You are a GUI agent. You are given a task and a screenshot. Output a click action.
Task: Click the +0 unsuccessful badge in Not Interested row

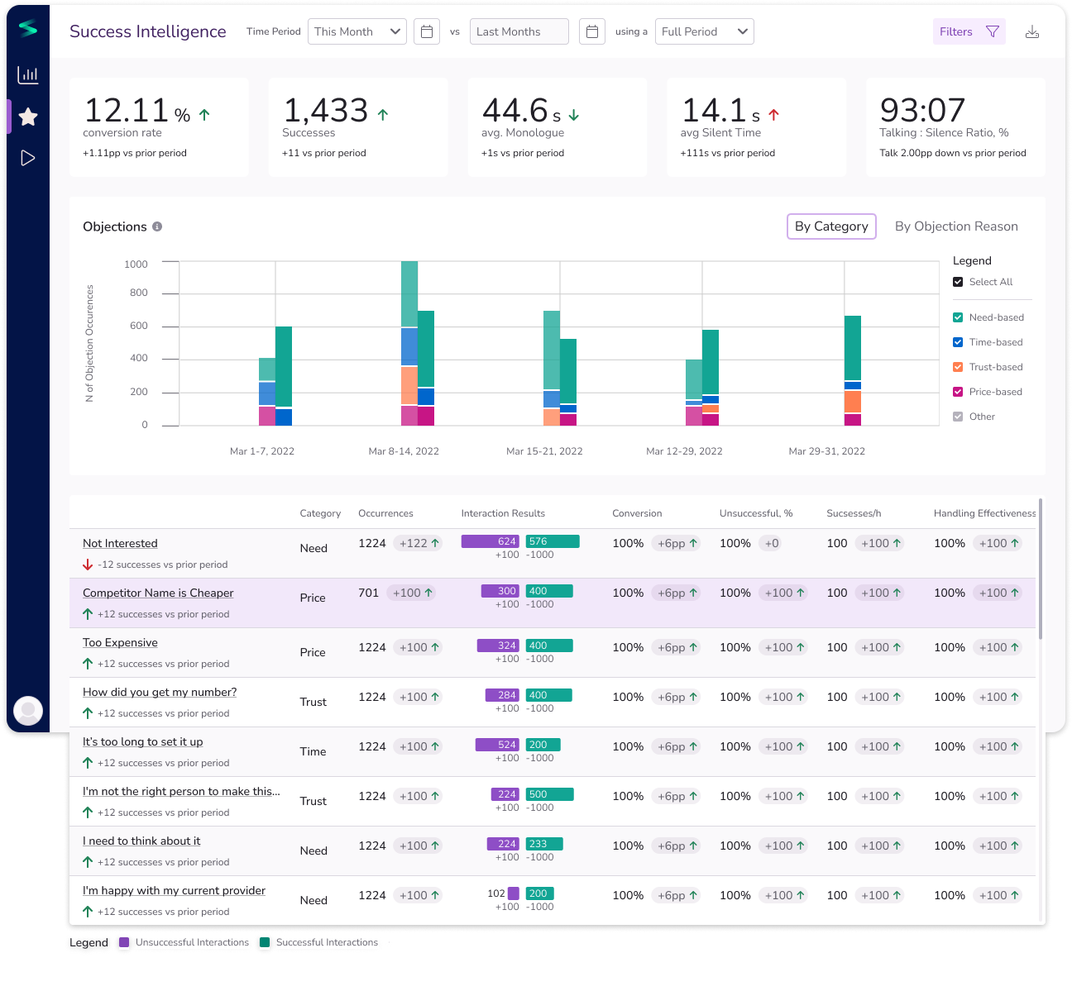coord(772,543)
